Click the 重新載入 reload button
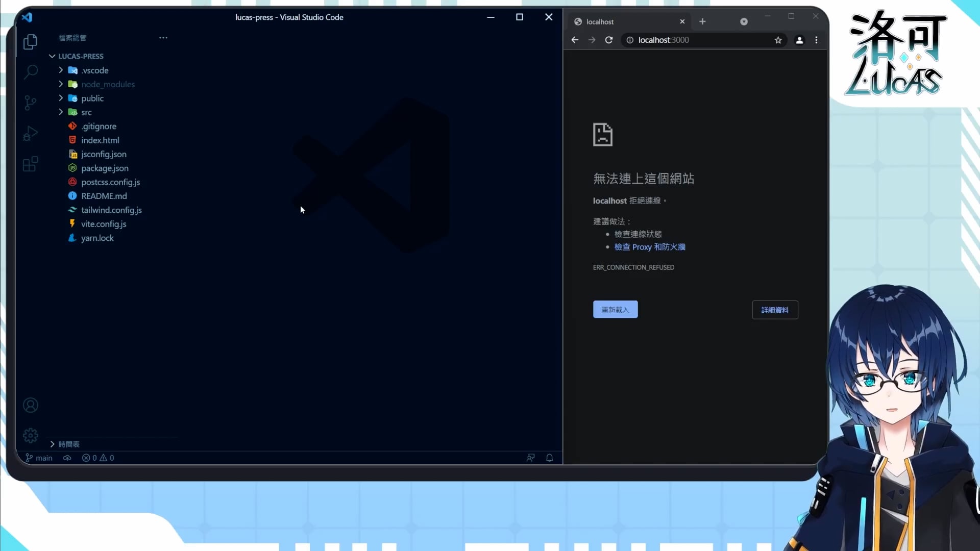This screenshot has width=980, height=551. pos(615,309)
